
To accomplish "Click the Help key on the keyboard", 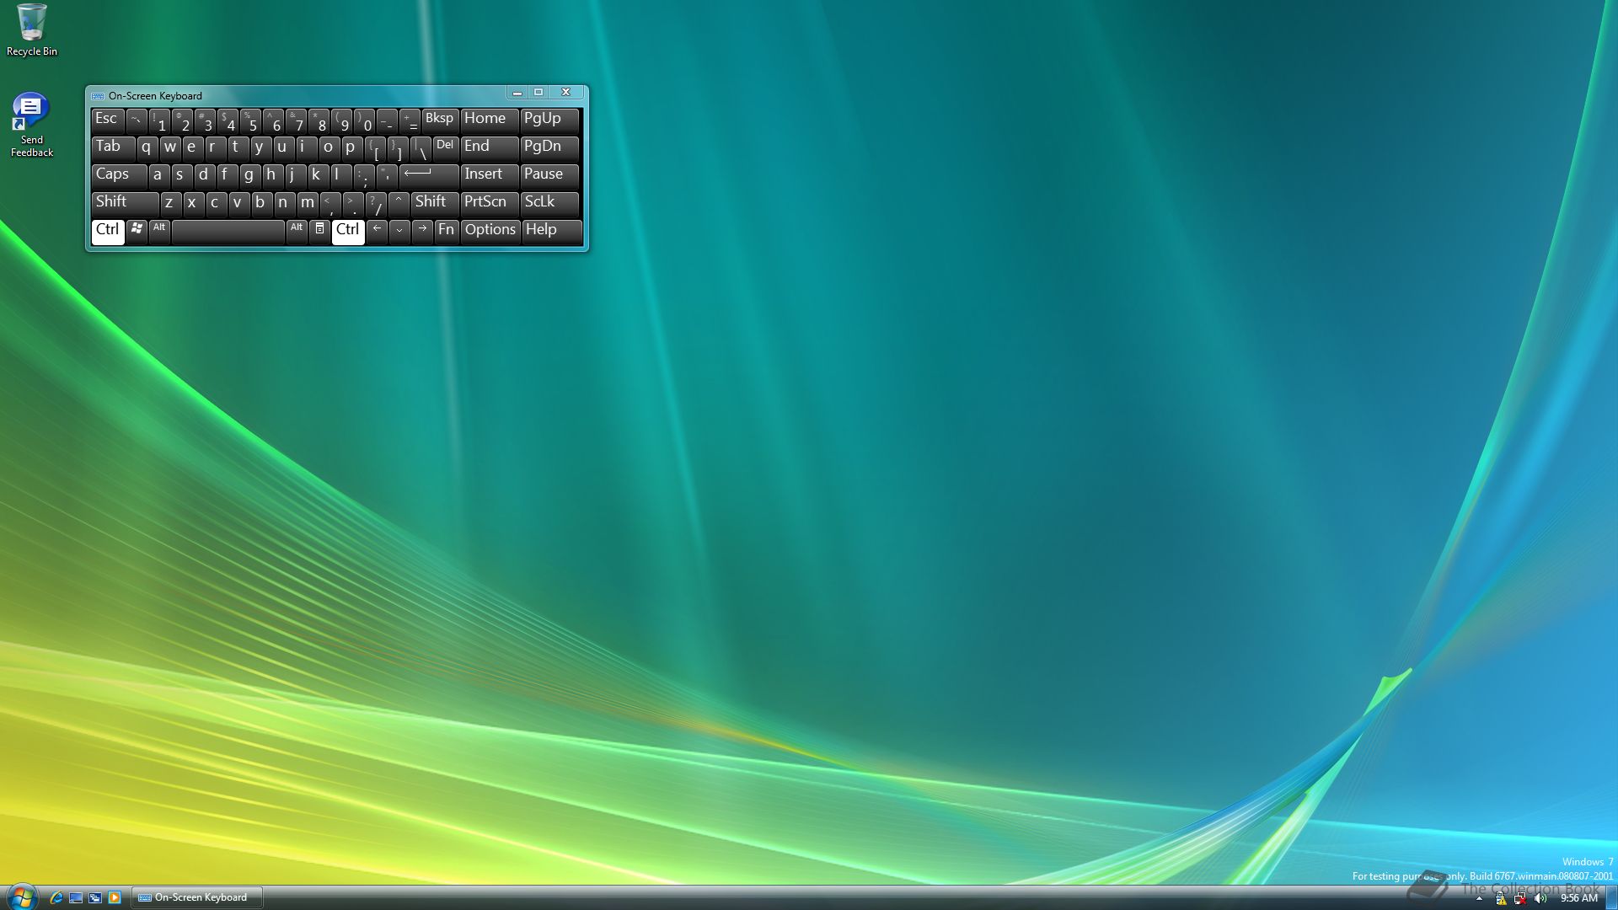I will pyautogui.click(x=552, y=232).
